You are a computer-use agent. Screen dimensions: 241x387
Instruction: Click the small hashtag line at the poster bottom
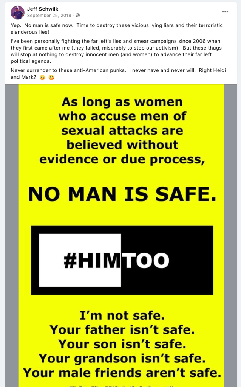point(121,386)
